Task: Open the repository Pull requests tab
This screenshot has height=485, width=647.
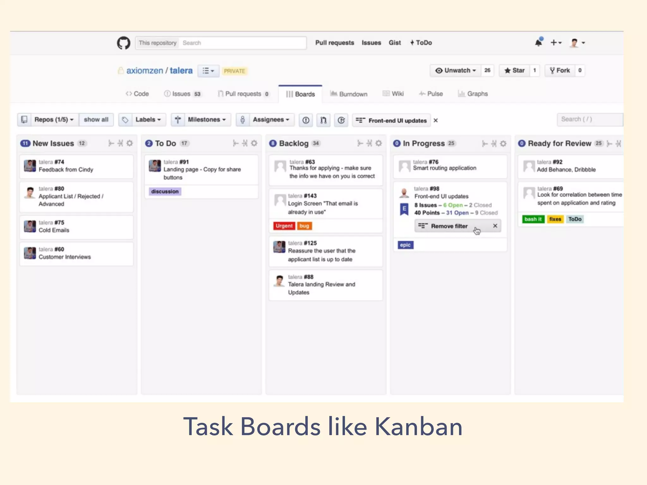Action: 243,94
